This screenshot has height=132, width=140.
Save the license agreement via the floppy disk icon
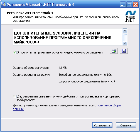click(124, 51)
